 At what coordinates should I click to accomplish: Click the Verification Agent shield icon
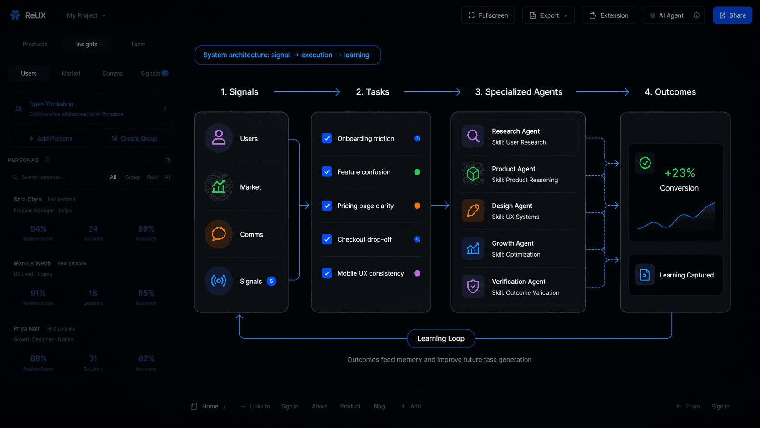coord(473,287)
